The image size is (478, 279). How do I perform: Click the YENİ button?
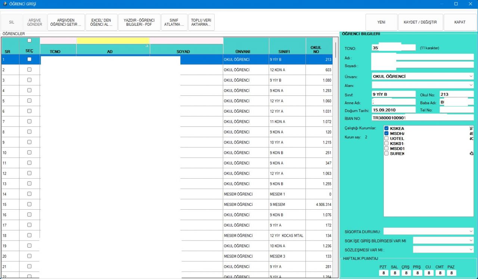[x=381, y=22]
